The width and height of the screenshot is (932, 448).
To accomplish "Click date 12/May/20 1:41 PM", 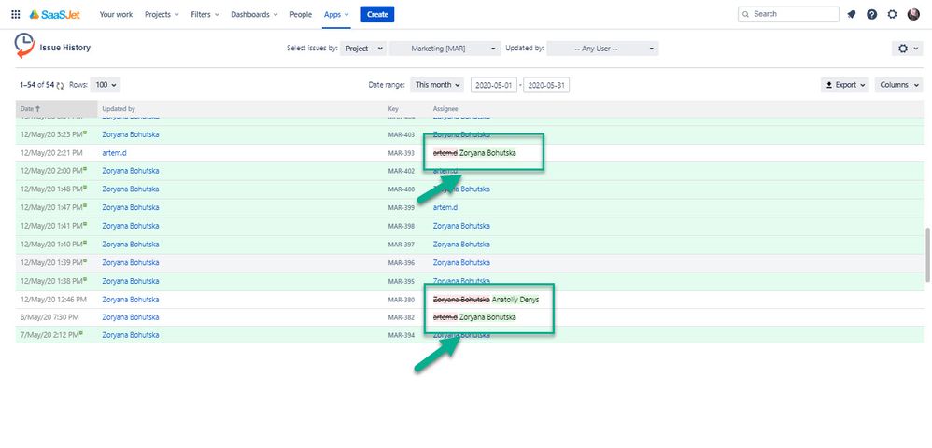I will click(51, 226).
